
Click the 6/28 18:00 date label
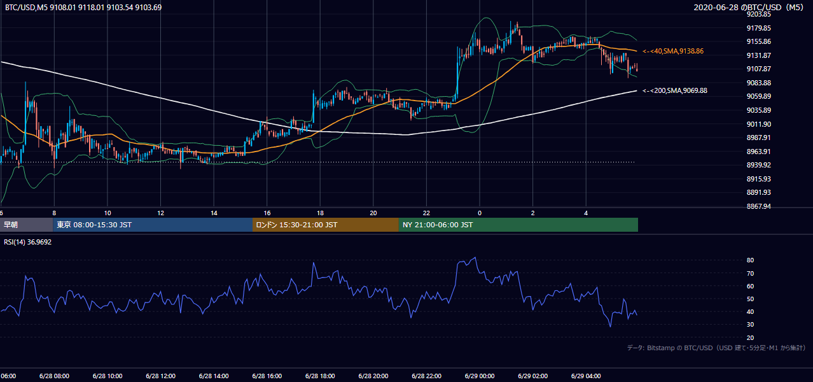[320, 376]
